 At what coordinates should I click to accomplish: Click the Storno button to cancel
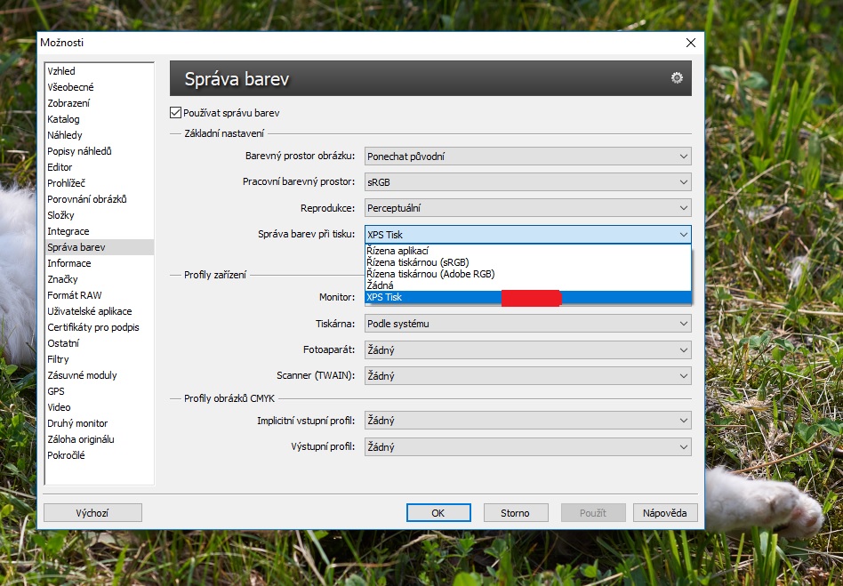(x=515, y=513)
